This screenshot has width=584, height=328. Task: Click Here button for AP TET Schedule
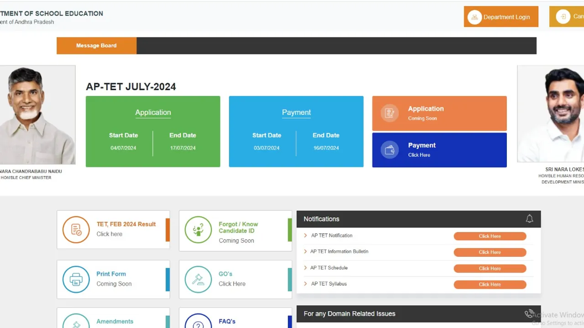click(490, 268)
